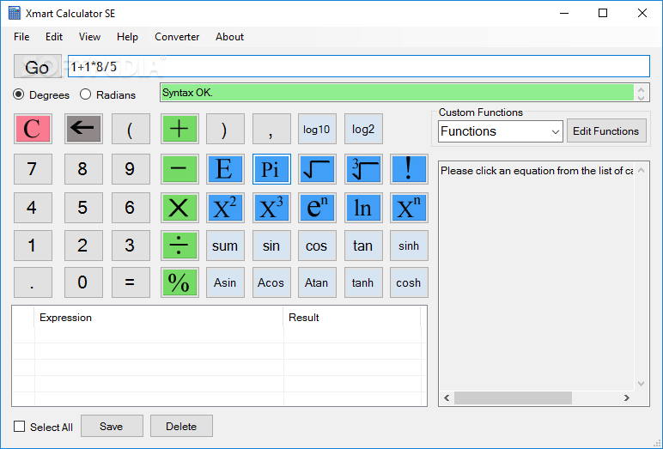Apply the cube root function
663x449 pixels.
[363, 169]
